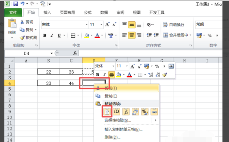This screenshot has height=142, width=229.
Task: Switch to the 开发工具 ribbon tab
Action: pos(157,13)
